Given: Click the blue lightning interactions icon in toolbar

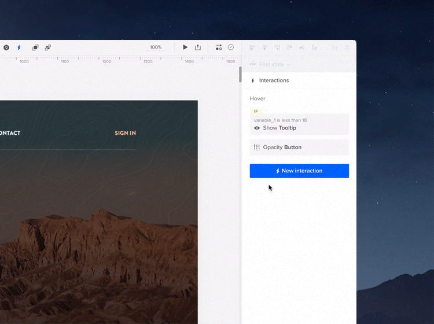Looking at the screenshot, I should click(19, 47).
